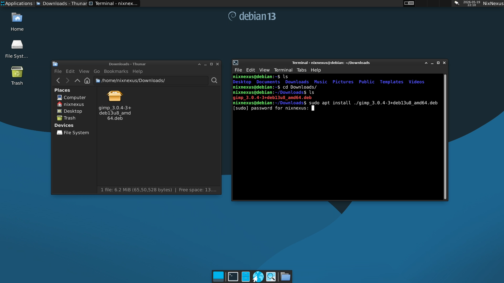504x283 pixels.
Task: Maximize the Terminal window
Action: click(x=438, y=63)
